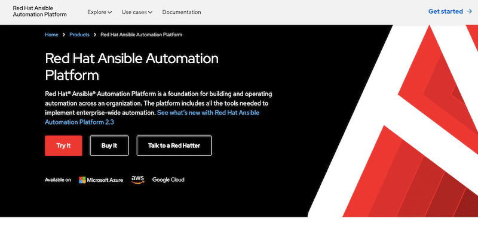Click the Red Hat Ansible Automation Platform breadcrumb text

[141, 35]
